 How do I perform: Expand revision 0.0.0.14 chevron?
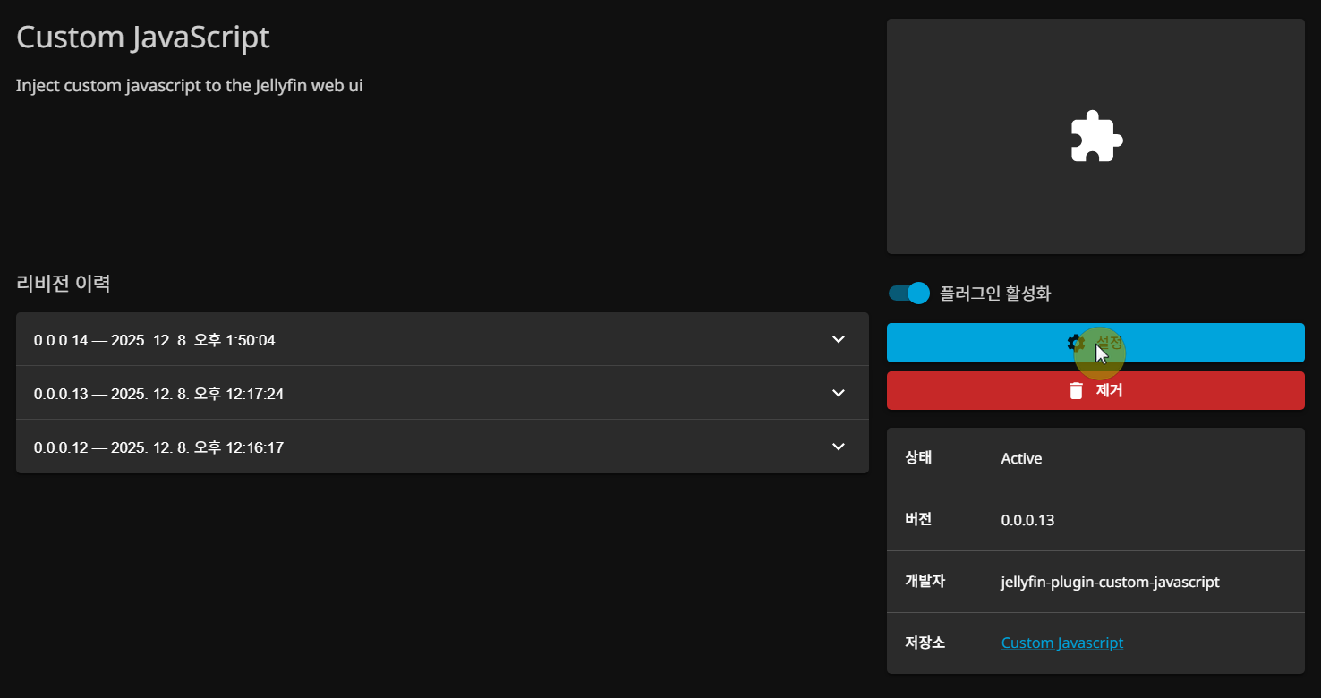(839, 339)
